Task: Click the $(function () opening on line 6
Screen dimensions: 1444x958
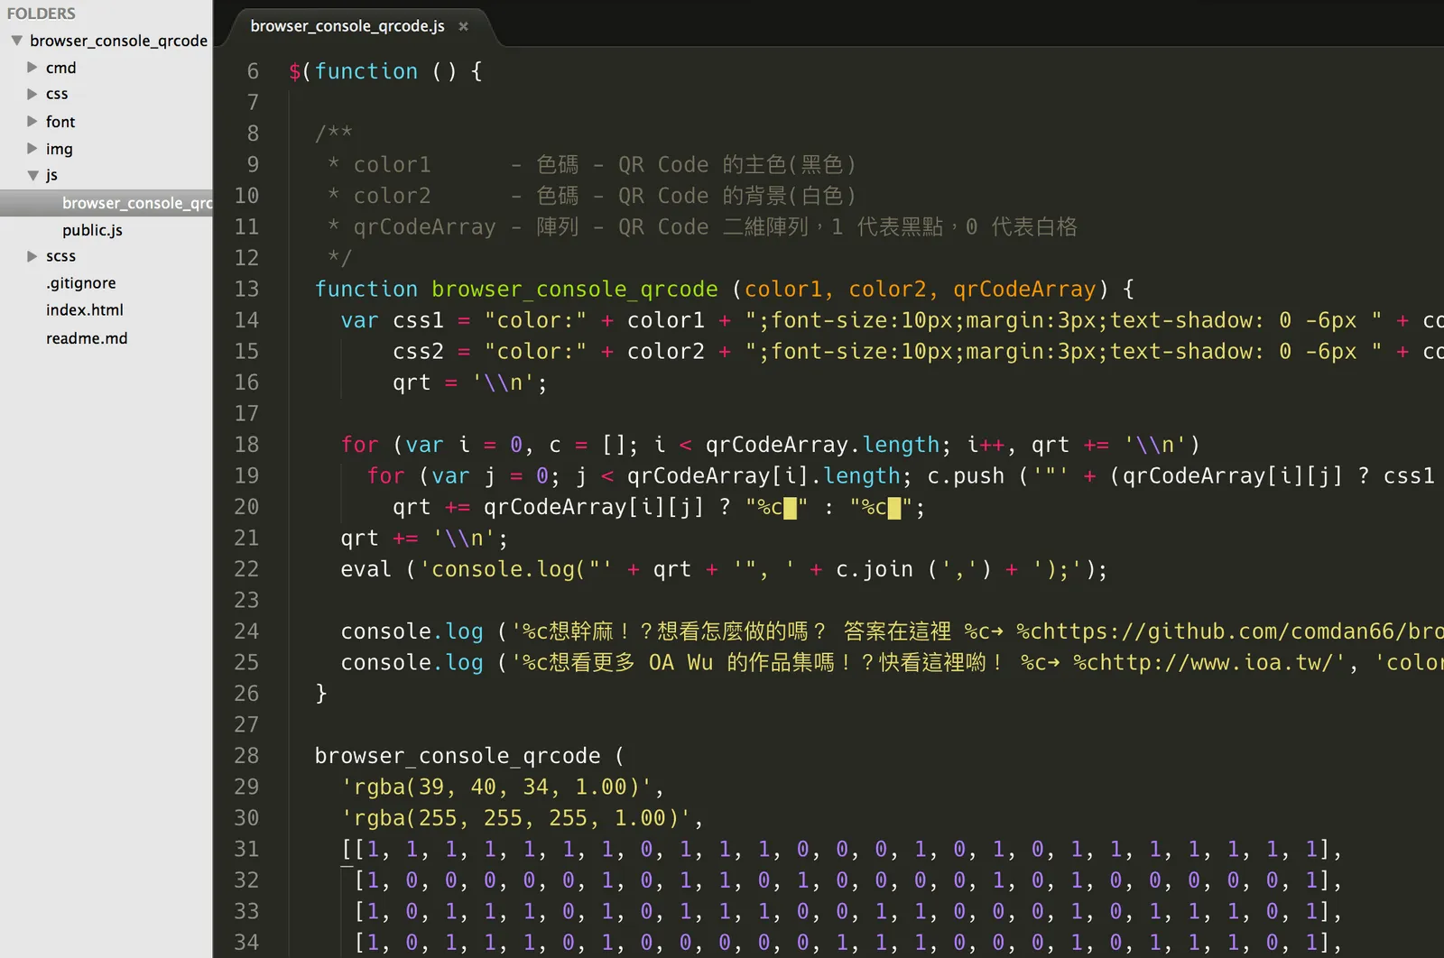Action: tap(385, 71)
